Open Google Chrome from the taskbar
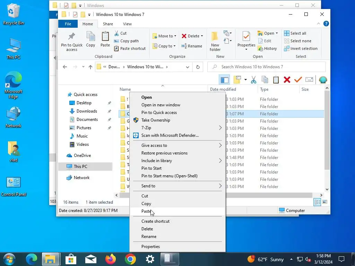The height and width of the screenshot is (266, 355). coord(130,259)
